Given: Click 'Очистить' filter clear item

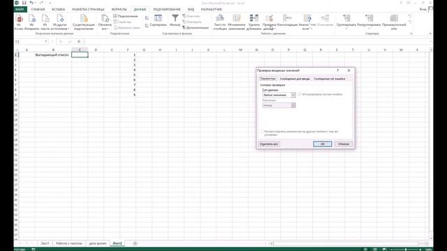Looking at the screenshot, I should tap(191, 16).
